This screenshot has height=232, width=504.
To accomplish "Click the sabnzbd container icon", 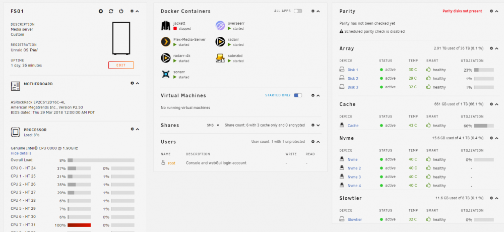I will [220, 58].
